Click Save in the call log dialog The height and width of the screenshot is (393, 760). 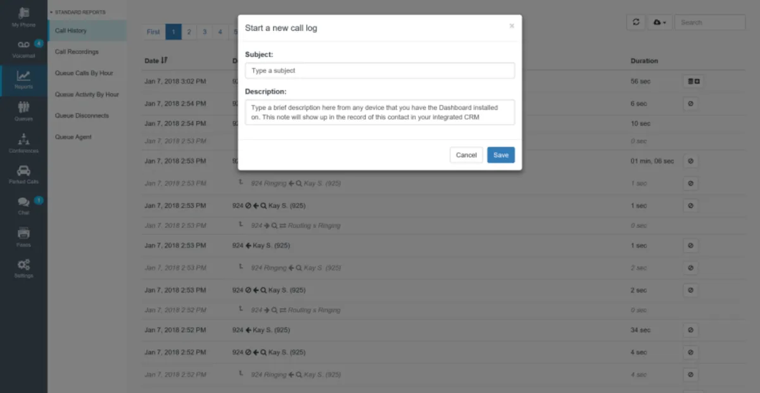(500, 155)
